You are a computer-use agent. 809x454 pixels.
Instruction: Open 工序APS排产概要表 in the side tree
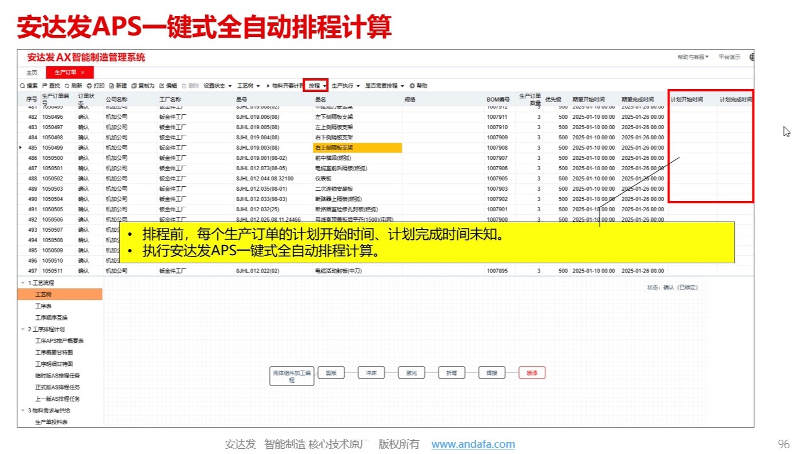coord(59,341)
